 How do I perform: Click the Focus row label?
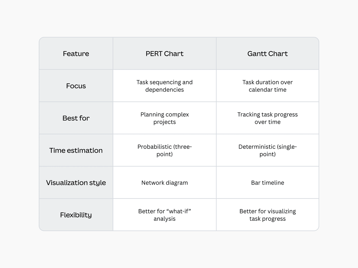[76, 86]
